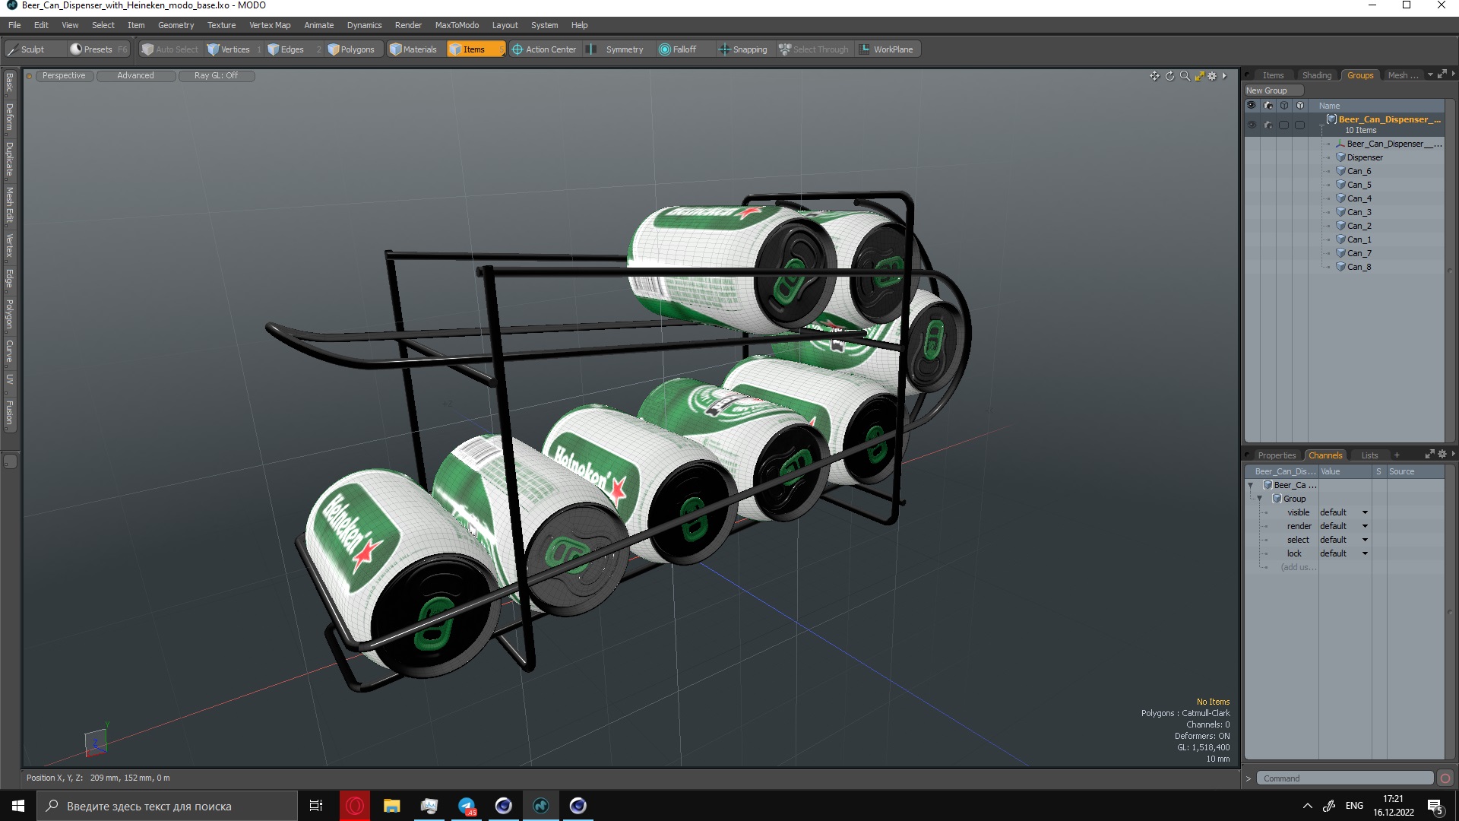Select the Dispenser item in Groups

(x=1365, y=157)
